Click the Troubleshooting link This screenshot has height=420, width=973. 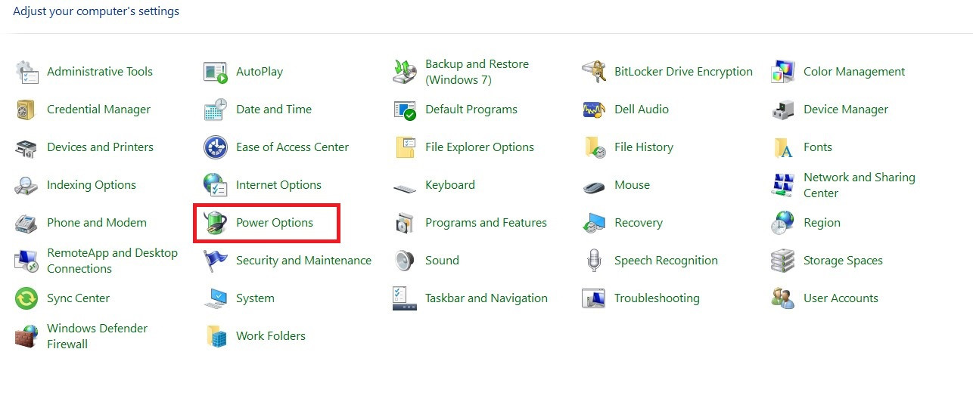(657, 298)
